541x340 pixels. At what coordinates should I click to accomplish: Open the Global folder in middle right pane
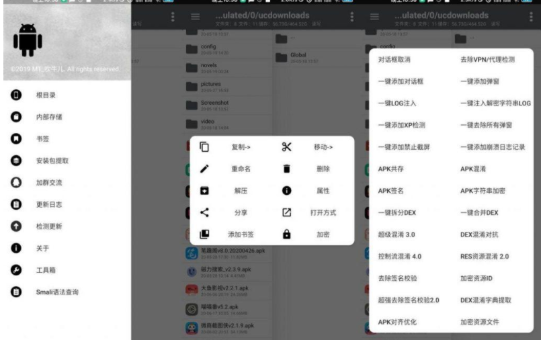point(316,57)
